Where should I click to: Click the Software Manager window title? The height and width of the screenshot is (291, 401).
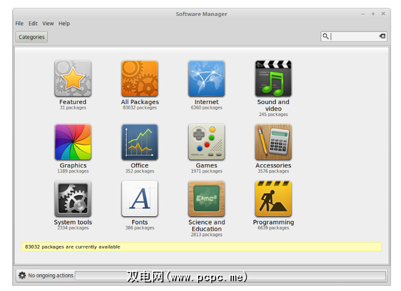(201, 14)
